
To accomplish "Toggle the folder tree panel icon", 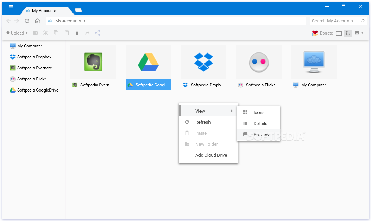I will tap(348, 33).
